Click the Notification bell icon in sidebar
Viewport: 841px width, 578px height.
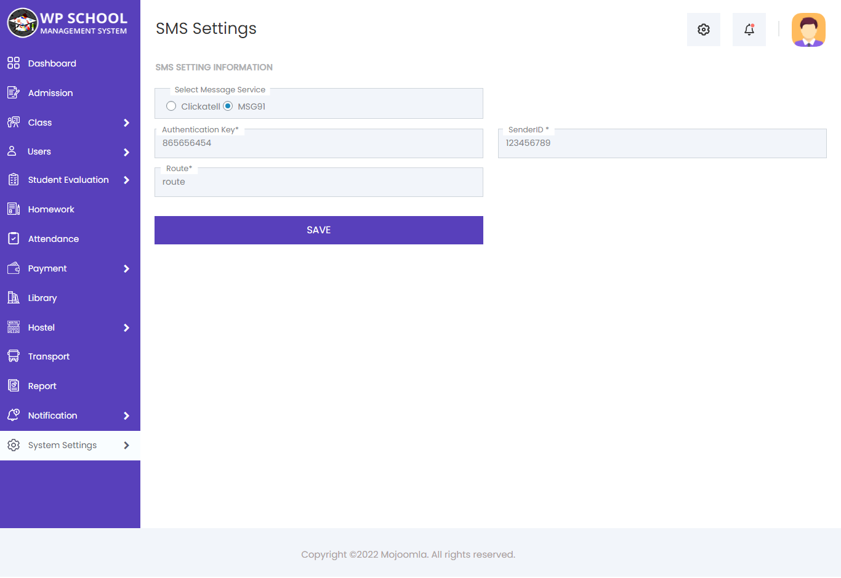point(14,415)
